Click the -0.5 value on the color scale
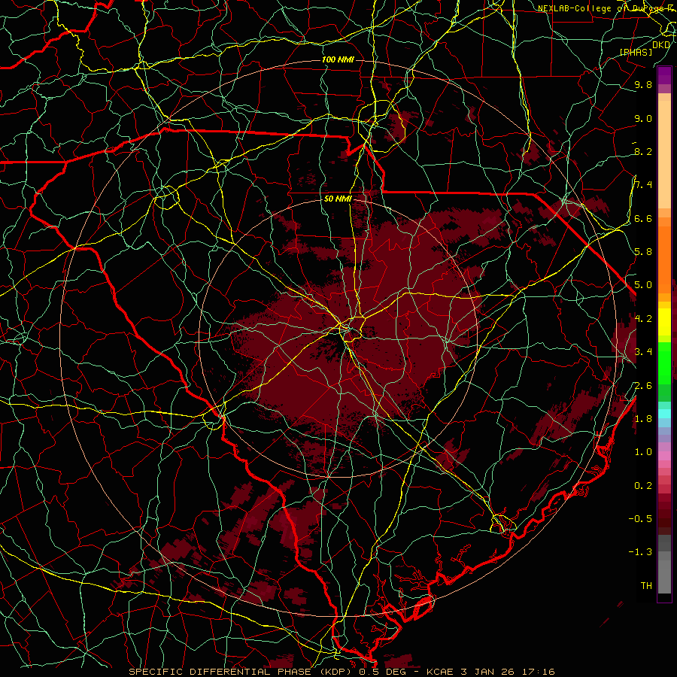This screenshot has height=677, width=677. tap(640, 519)
